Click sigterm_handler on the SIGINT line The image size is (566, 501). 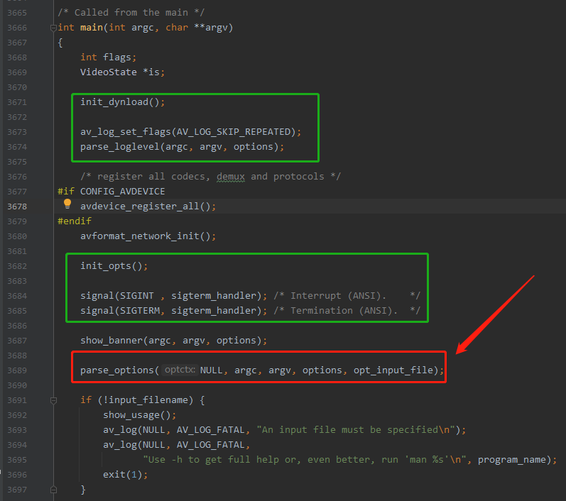[214, 296]
